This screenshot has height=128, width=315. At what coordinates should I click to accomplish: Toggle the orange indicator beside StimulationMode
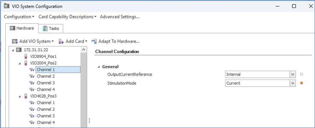301,83
